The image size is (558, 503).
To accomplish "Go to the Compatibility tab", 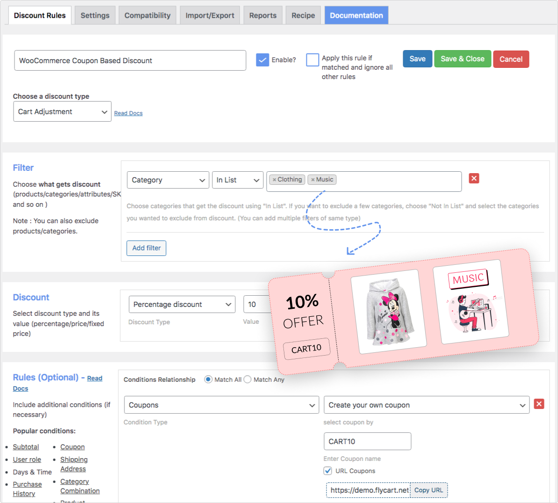I will pyautogui.click(x=147, y=15).
